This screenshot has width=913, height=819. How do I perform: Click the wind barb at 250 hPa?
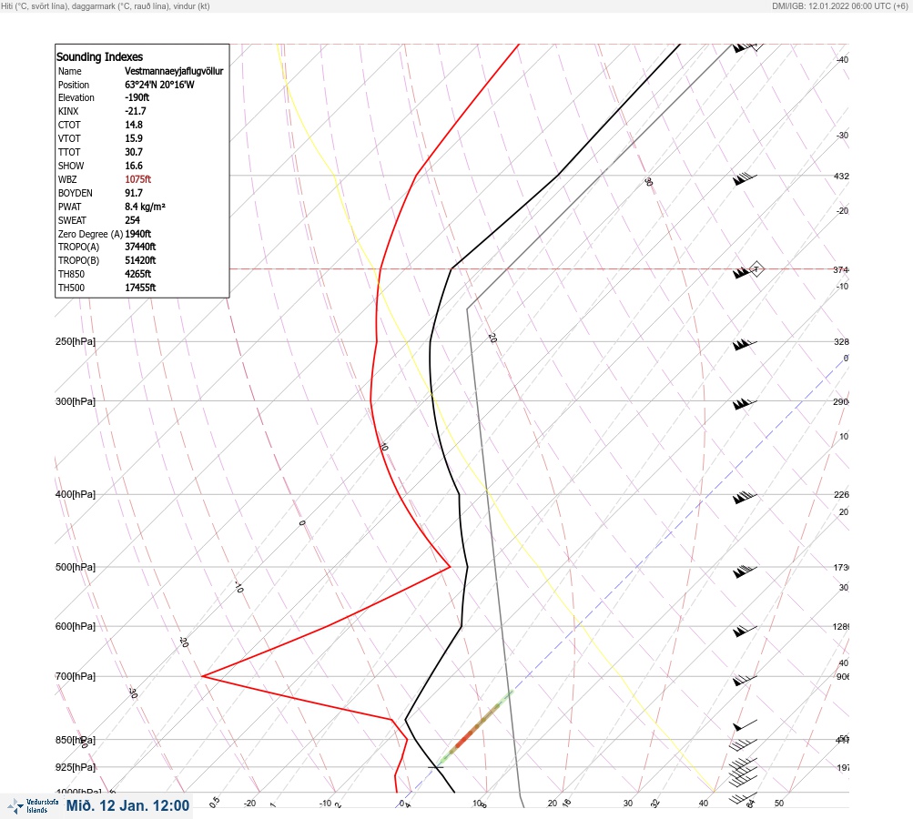coord(745,345)
